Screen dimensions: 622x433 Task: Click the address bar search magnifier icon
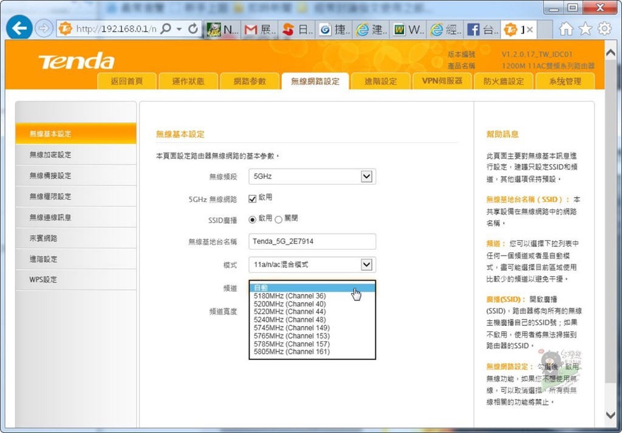[x=165, y=29]
